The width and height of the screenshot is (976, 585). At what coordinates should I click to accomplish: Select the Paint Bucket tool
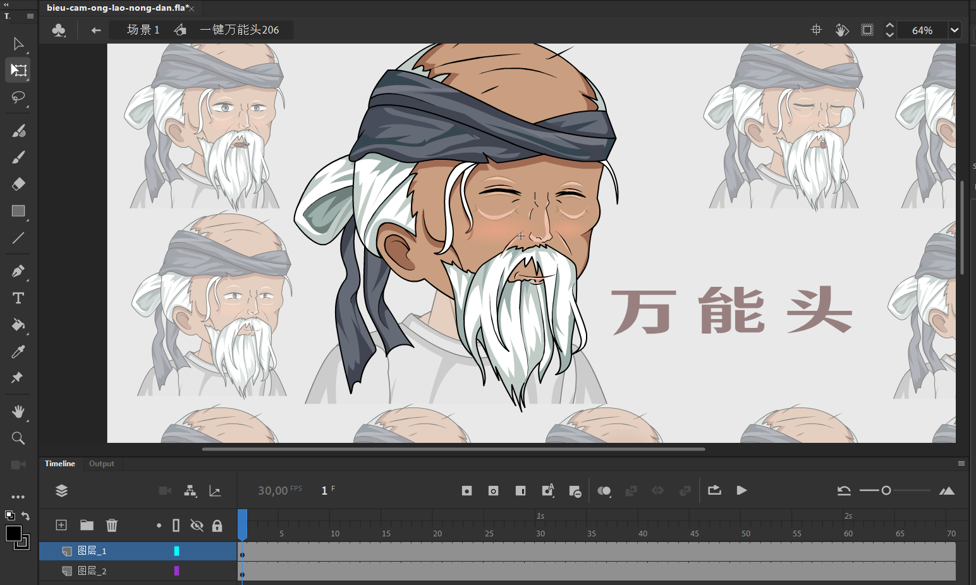tap(18, 325)
